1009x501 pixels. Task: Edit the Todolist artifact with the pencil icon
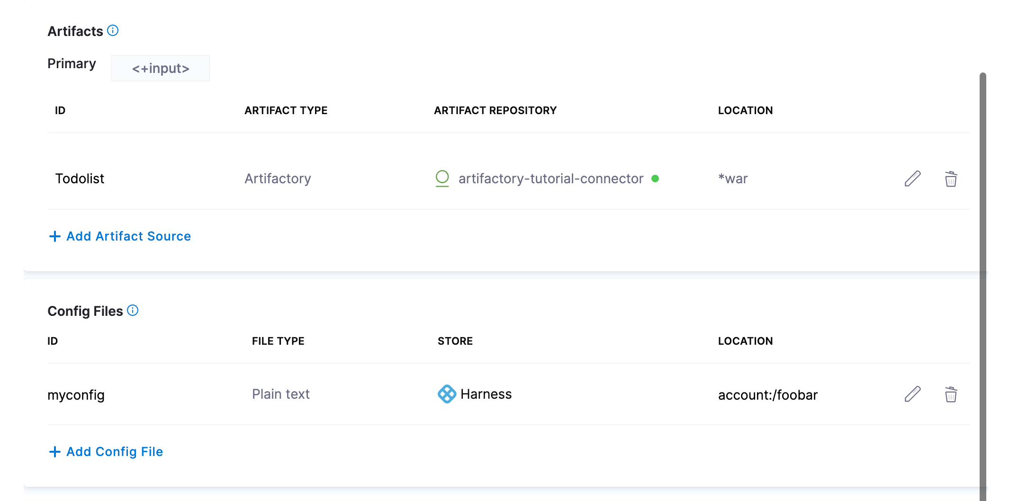912,179
